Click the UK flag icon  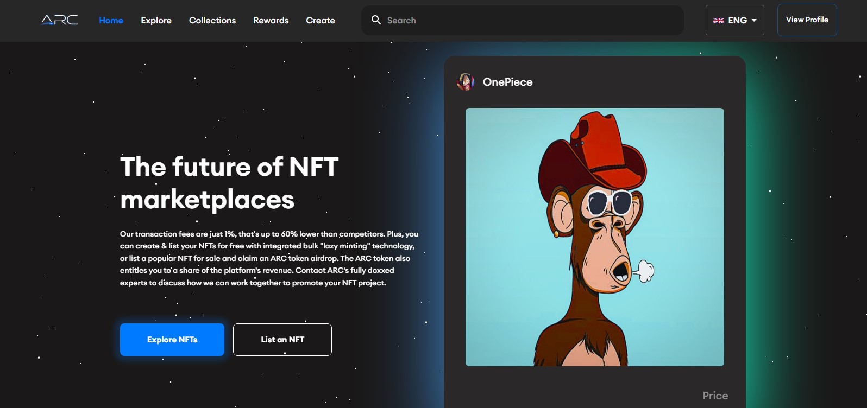pyautogui.click(x=719, y=21)
